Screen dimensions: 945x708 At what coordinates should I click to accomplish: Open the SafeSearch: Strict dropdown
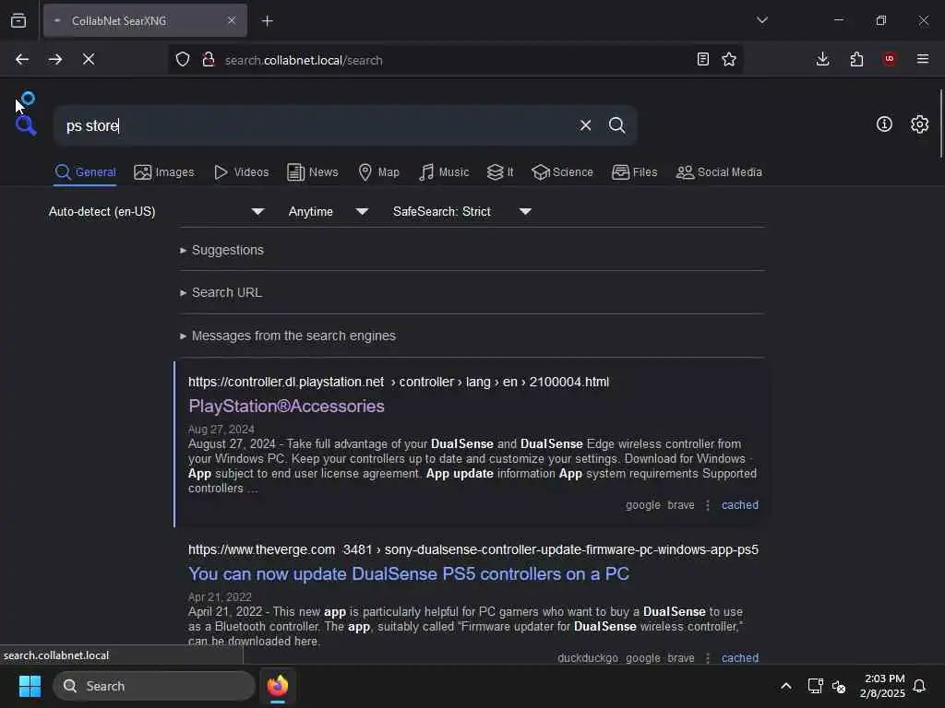[x=462, y=211]
